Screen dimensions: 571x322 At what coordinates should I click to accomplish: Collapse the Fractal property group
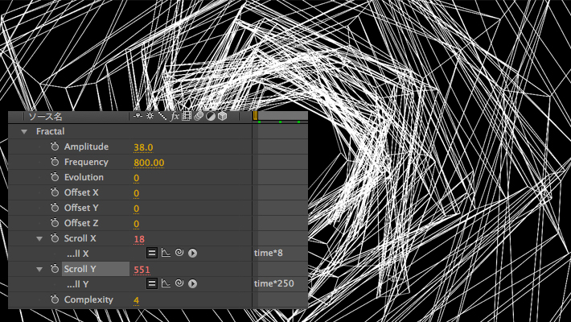point(24,131)
